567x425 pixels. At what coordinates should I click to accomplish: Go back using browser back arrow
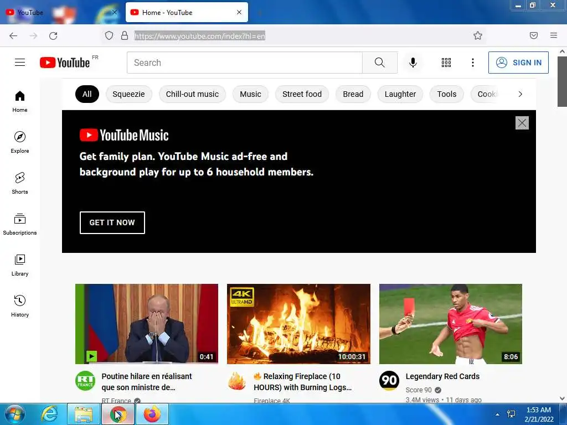(13, 35)
